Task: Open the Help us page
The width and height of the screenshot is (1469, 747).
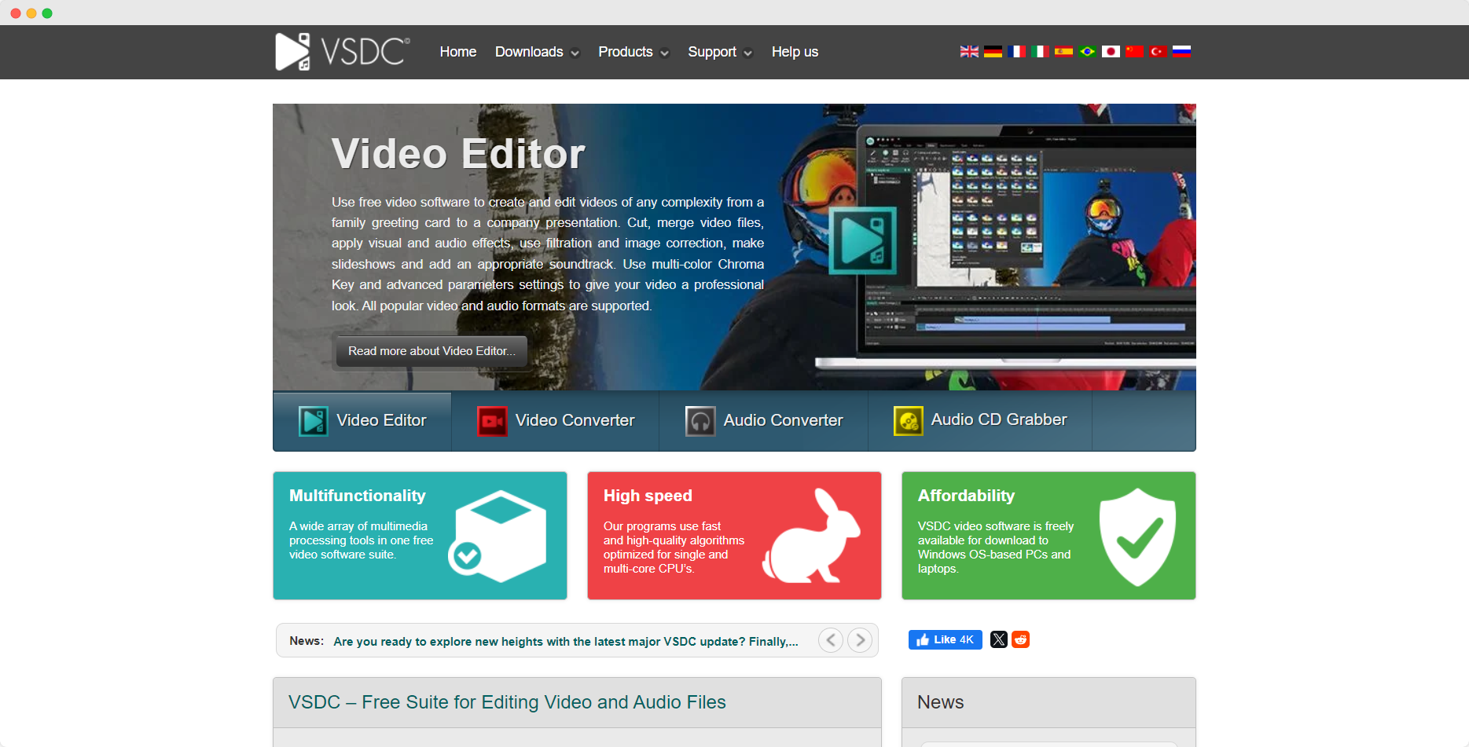Action: pyautogui.click(x=795, y=52)
